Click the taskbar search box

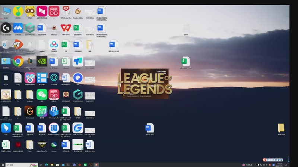[22, 165]
